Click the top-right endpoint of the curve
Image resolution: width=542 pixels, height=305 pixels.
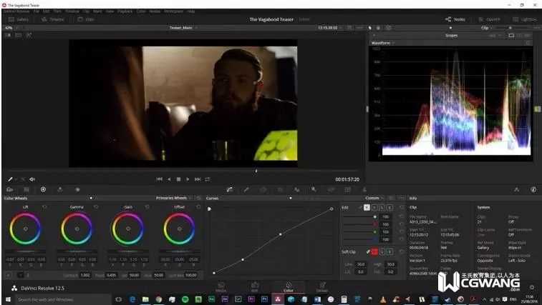click(332, 209)
